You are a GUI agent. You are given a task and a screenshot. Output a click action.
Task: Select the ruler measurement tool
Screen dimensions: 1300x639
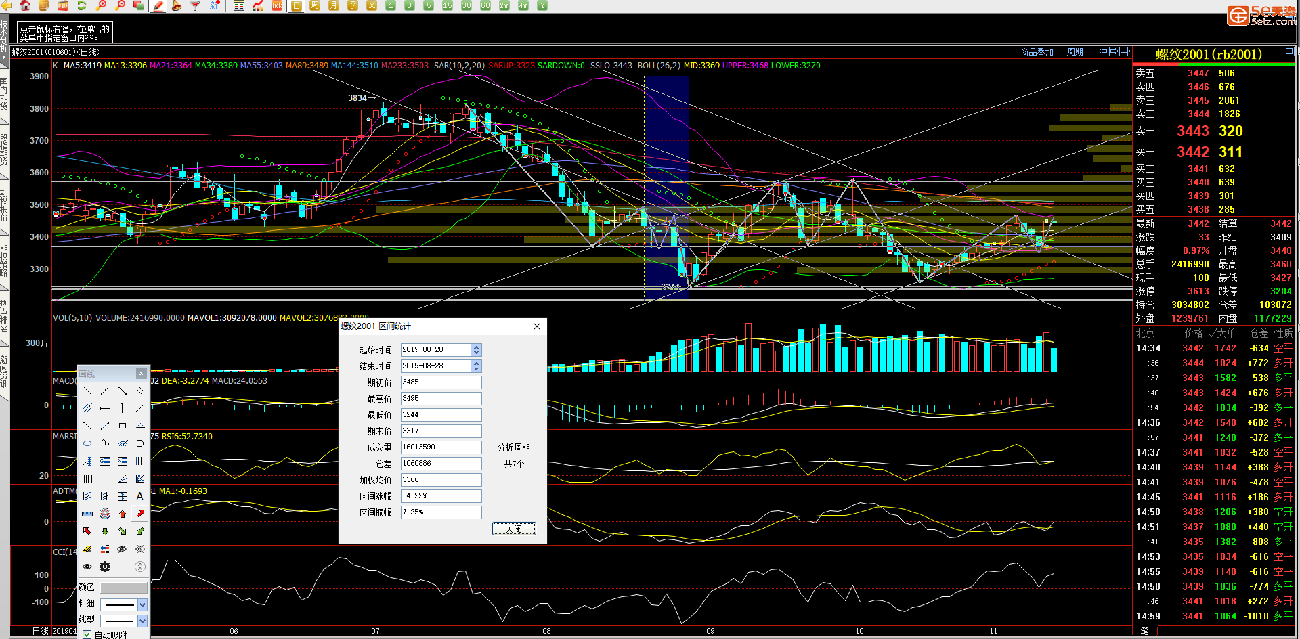(87, 514)
